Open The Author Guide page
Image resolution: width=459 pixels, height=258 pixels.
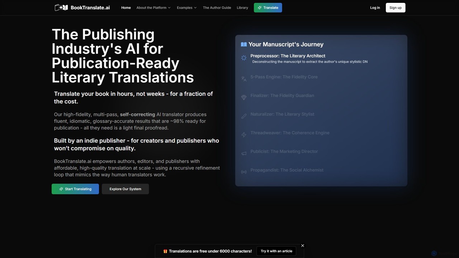coord(217,8)
